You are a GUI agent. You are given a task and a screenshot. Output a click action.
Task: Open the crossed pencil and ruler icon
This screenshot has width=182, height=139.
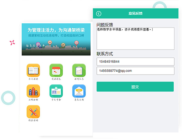point(33,111)
